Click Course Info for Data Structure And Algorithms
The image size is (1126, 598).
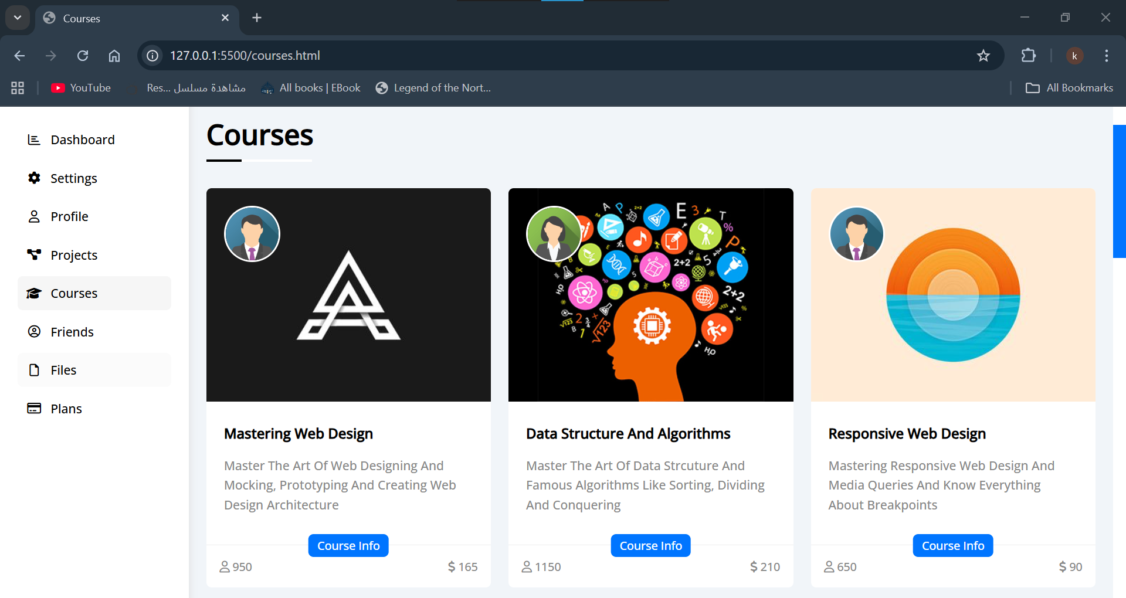point(650,545)
